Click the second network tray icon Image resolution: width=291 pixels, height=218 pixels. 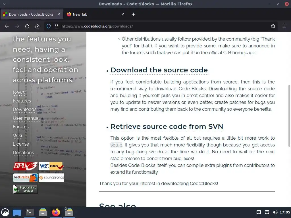click(267, 212)
